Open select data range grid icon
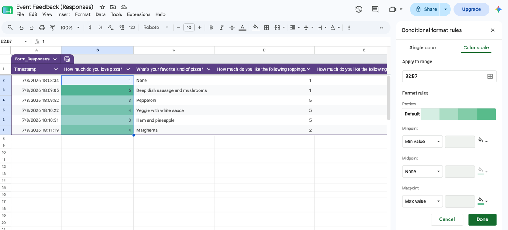 point(490,76)
